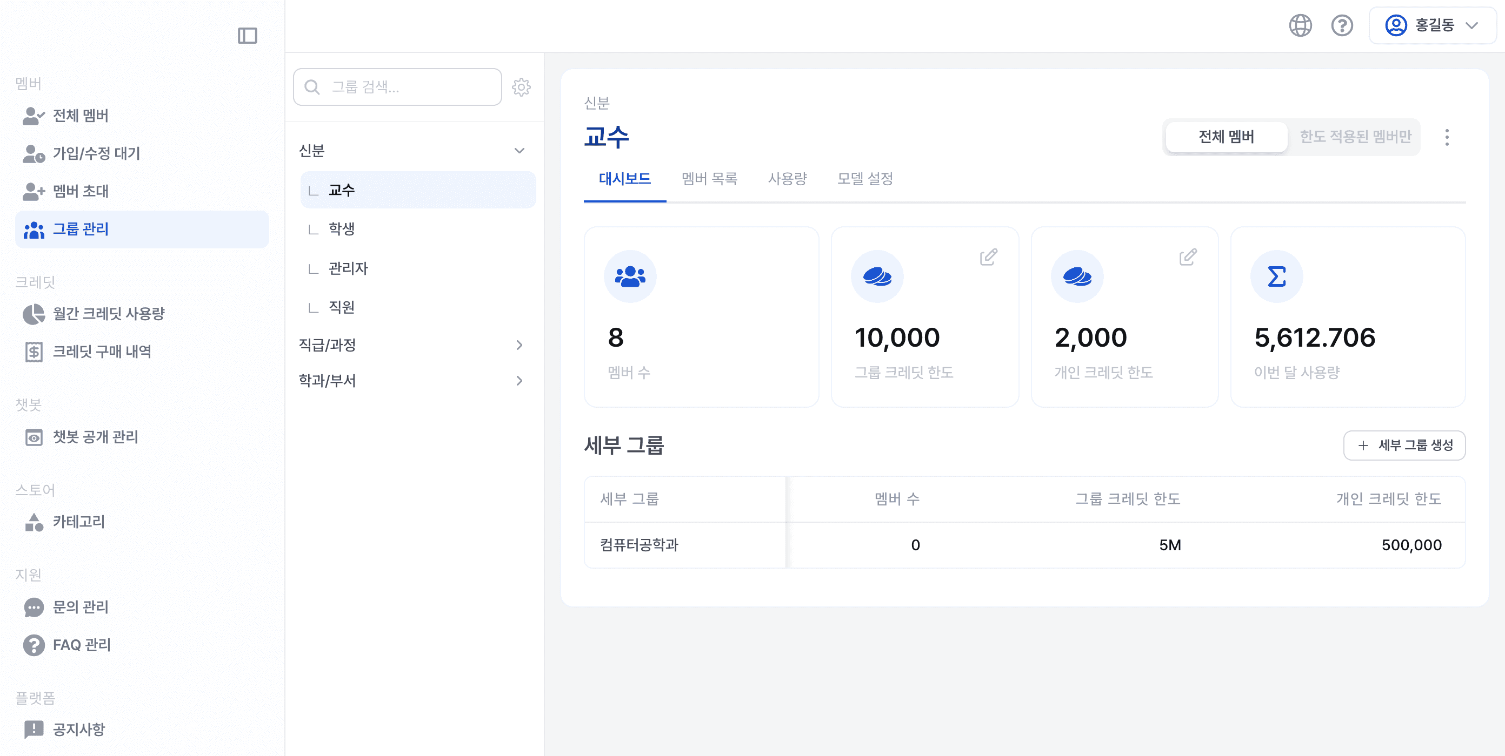Expand the 학과/부서 group section
Viewport: 1505px width, 756px height.
click(x=519, y=381)
